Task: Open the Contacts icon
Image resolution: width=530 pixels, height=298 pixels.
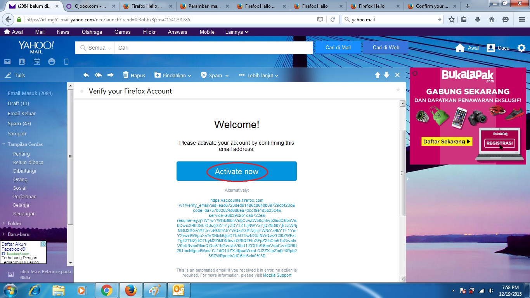Action: point(22,62)
